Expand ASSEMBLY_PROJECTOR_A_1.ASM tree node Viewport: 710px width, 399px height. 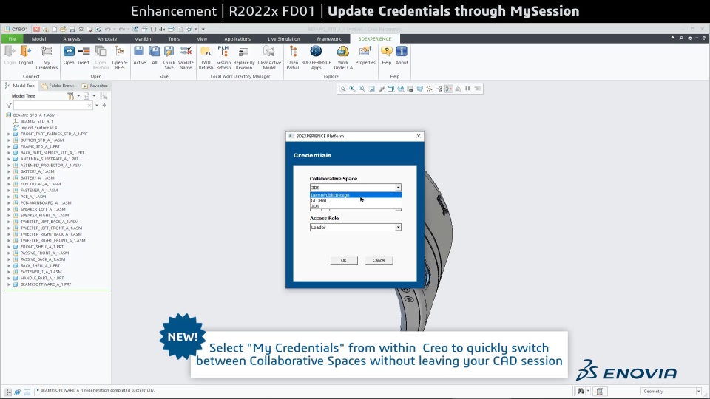(9, 165)
